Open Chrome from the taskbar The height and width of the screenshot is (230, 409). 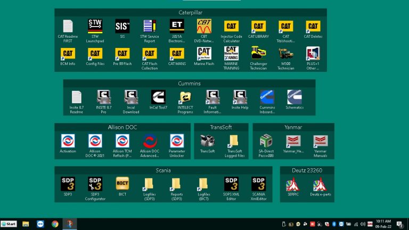coord(55,224)
